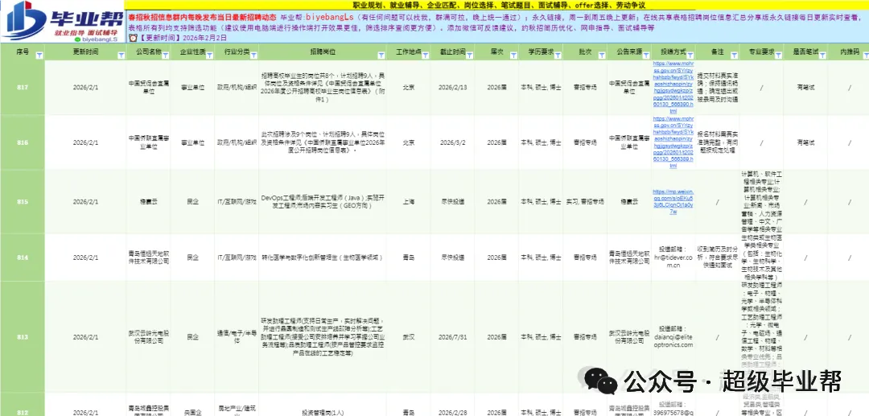869x416 pixels.
Task: Select the 中国贸促会直属单位 company name cell
Action: coord(149,87)
